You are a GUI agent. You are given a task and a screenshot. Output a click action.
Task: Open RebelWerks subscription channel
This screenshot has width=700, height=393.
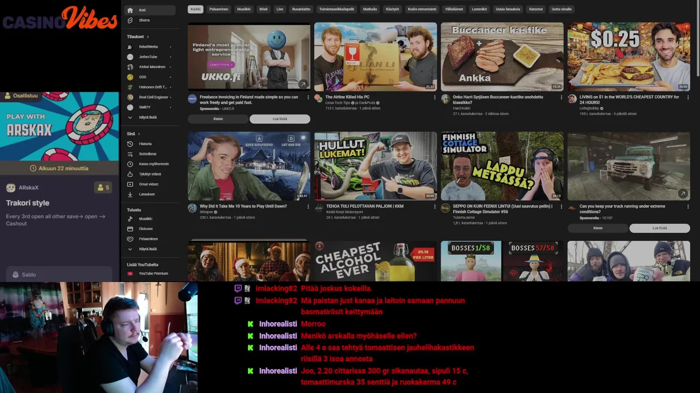150,47
